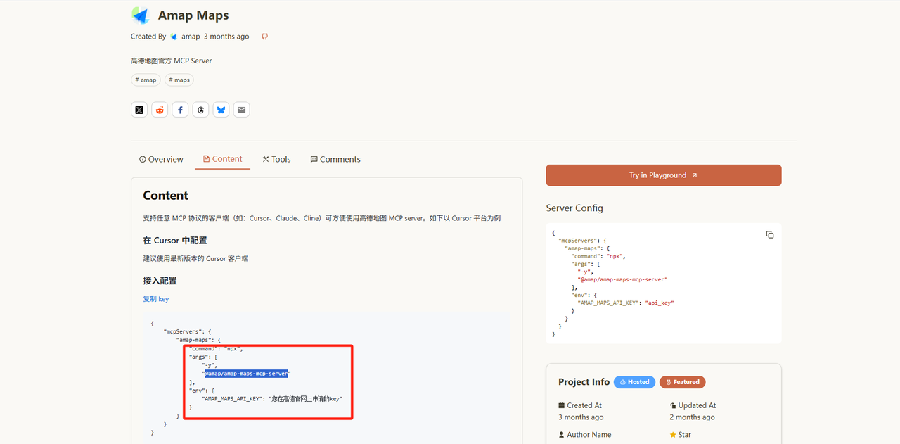900x444 pixels.
Task: Switch to the Overview tab
Action: point(161,159)
